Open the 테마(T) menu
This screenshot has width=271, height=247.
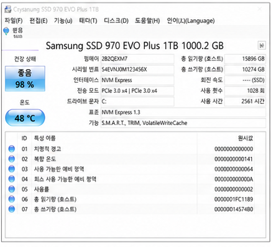(x=88, y=21)
